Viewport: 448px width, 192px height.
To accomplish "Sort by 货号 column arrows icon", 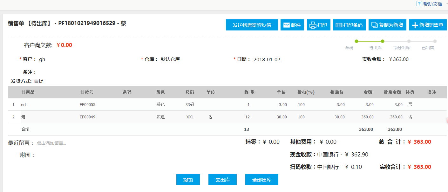I will click(x=82, y=92).
